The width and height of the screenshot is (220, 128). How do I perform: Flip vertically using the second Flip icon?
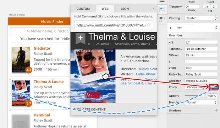click(214, 7)
